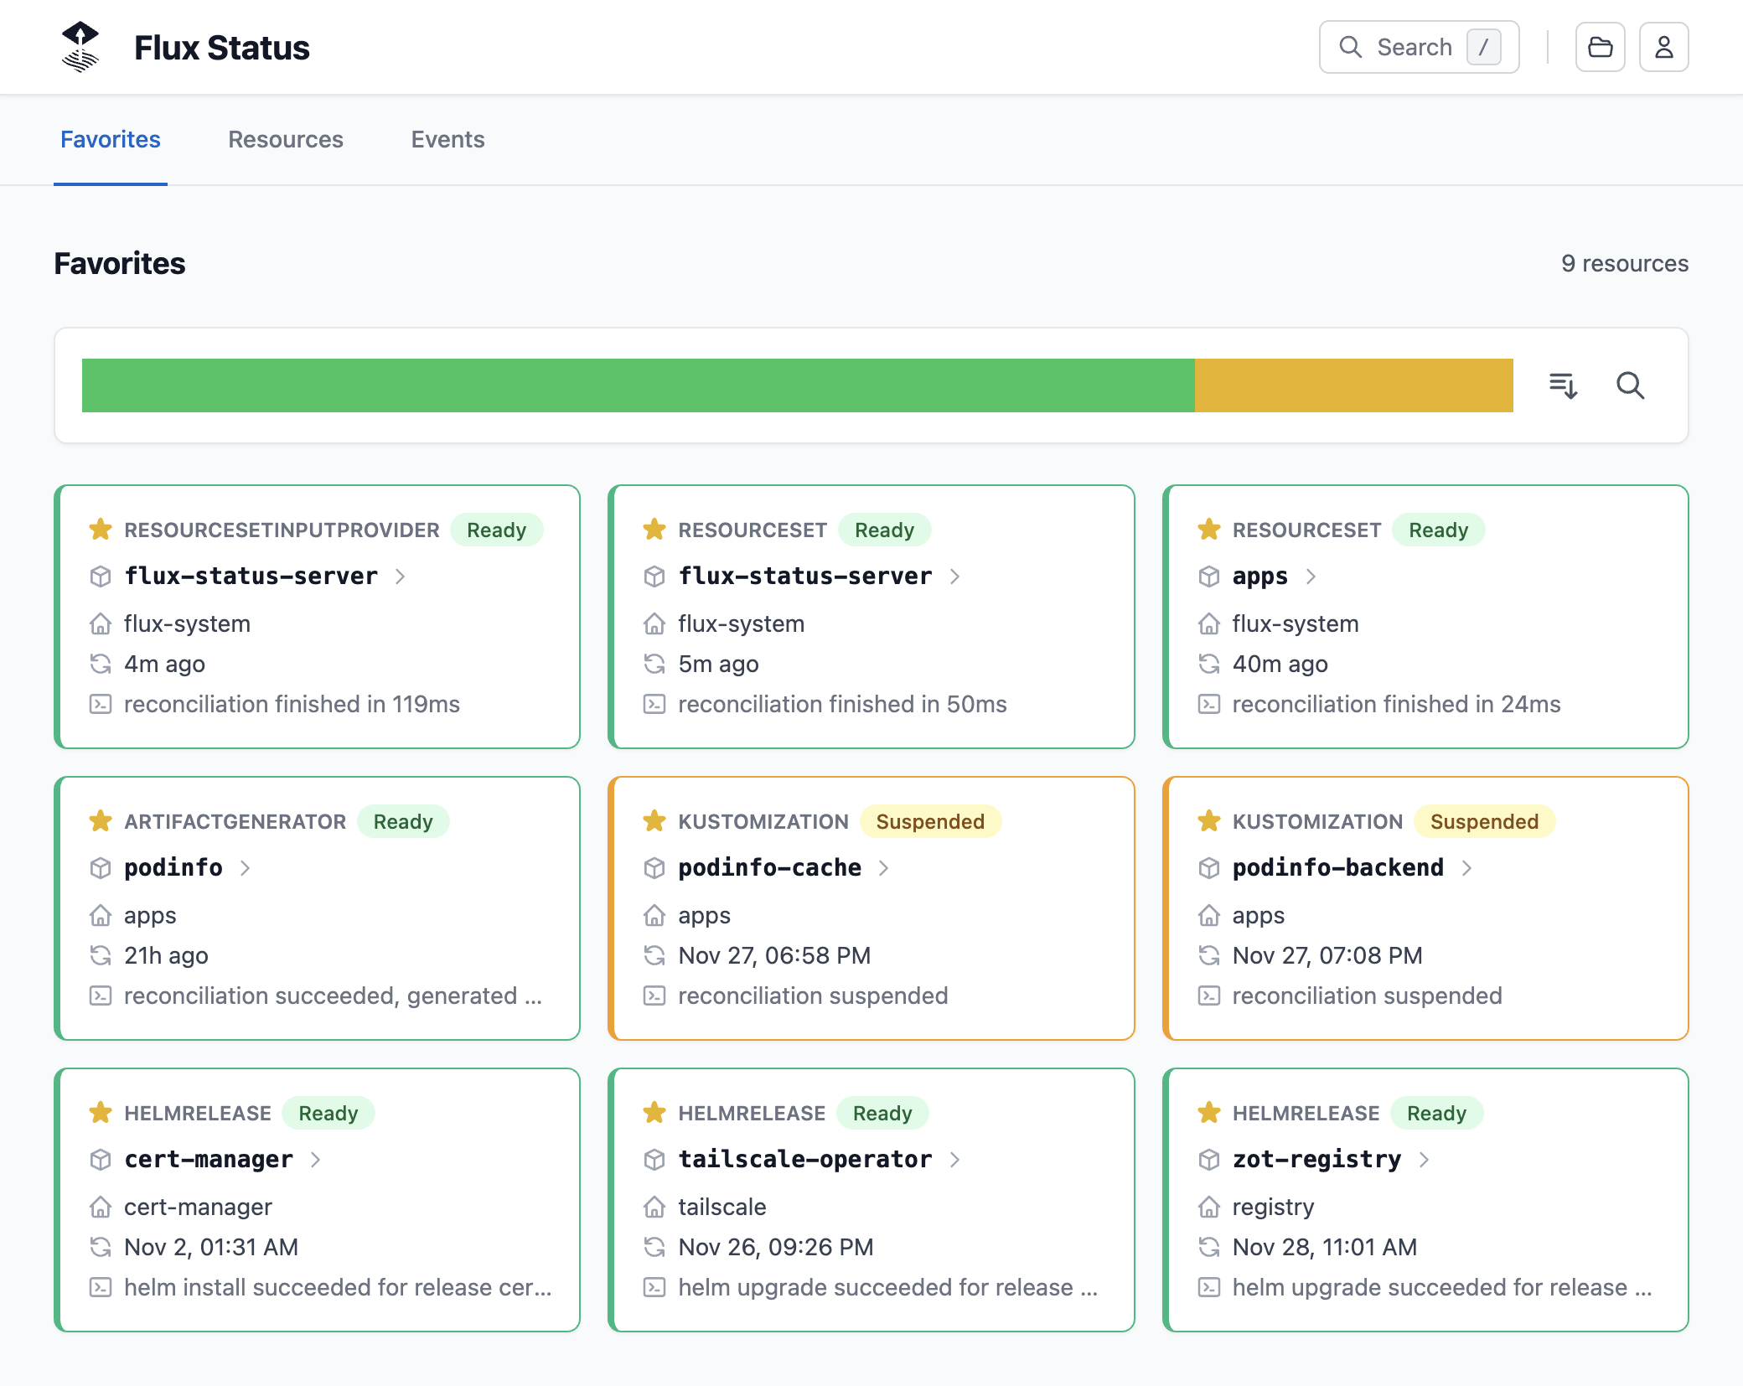Screen dimensions: 1743x1386
Task: Focus the header Search field
Action: coord(1418,47)
